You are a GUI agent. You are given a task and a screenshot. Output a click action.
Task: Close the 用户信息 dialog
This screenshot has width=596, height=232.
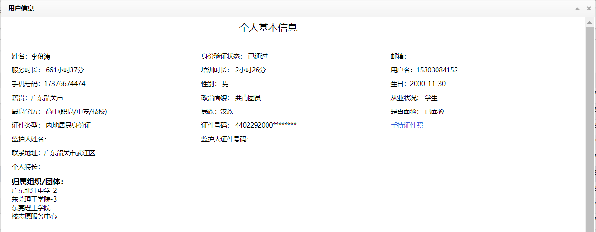click(x=588, y=9)
